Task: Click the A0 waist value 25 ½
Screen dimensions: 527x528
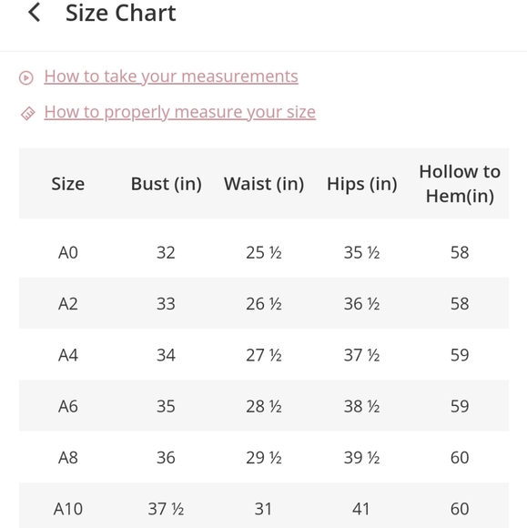Action: click(x=264, y=252)
